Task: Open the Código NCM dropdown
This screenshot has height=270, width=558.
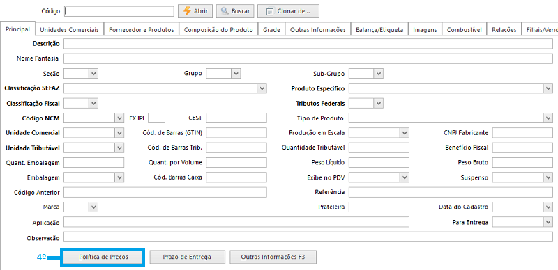Action: (119, 118)
